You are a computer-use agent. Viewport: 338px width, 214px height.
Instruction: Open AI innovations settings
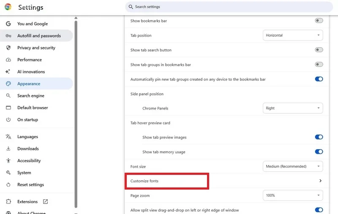click(37, 72)
